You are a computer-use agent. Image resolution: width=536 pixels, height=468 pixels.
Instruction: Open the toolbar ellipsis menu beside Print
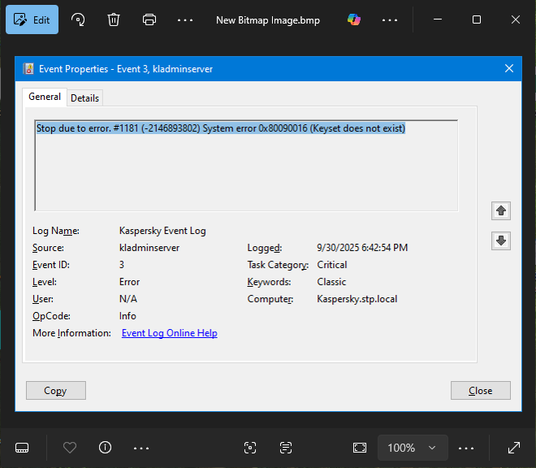click(185, 20)
